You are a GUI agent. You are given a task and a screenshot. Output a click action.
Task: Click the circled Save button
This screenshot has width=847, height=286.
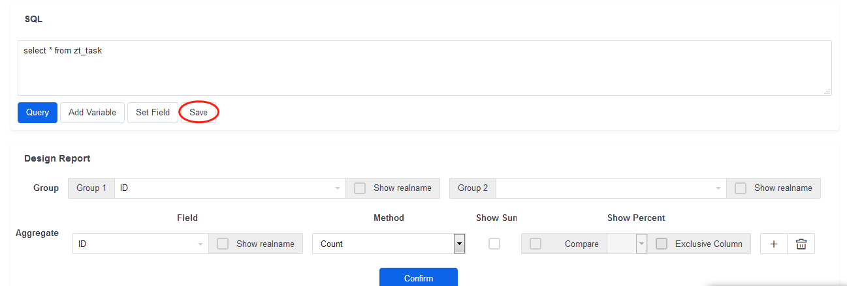[199, 113]
